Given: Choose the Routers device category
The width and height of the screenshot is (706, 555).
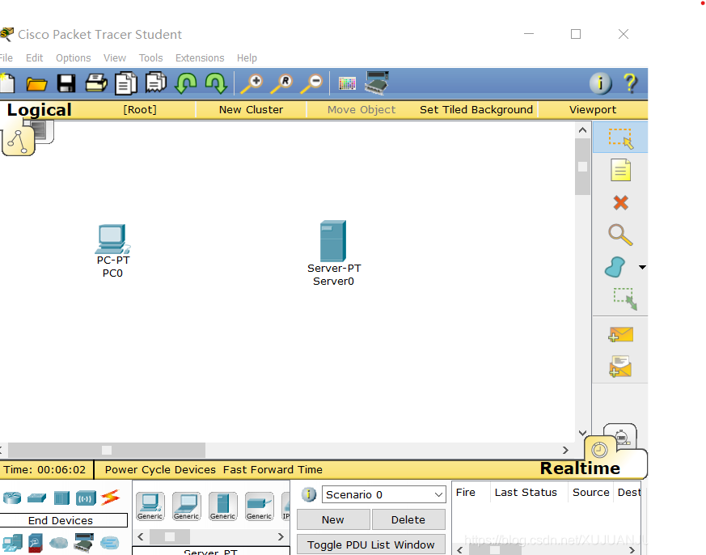Looking at the screenshot, I should point(12,498).
